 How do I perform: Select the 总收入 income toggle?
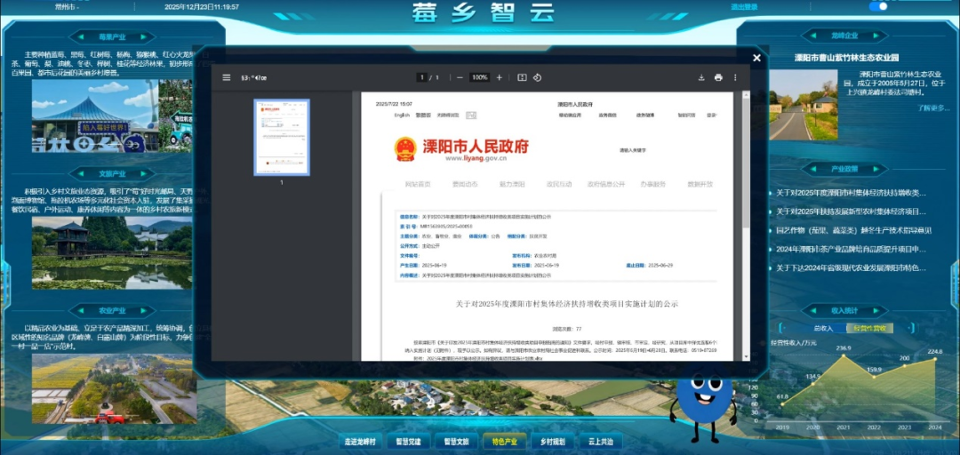(822, 328)
